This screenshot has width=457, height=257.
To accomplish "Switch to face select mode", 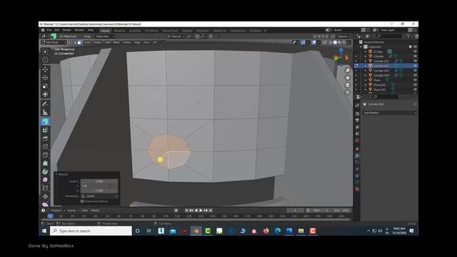I will point(79,43).
